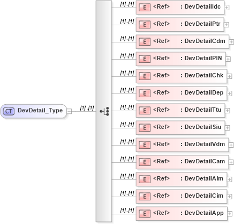This screenshot has width=234, height=224.
Task: Click the E icon of DevDetailTtu
Action: pos(145,111)
